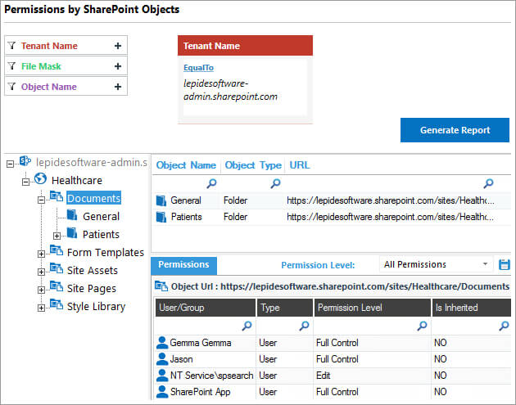Select Healthcare site in the tree
The image size is (516, 405).
pyautogui.click(x=77, y=181)
